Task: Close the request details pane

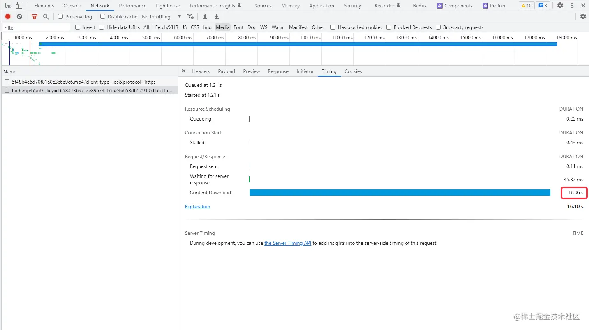Action: tap(184, 71)
